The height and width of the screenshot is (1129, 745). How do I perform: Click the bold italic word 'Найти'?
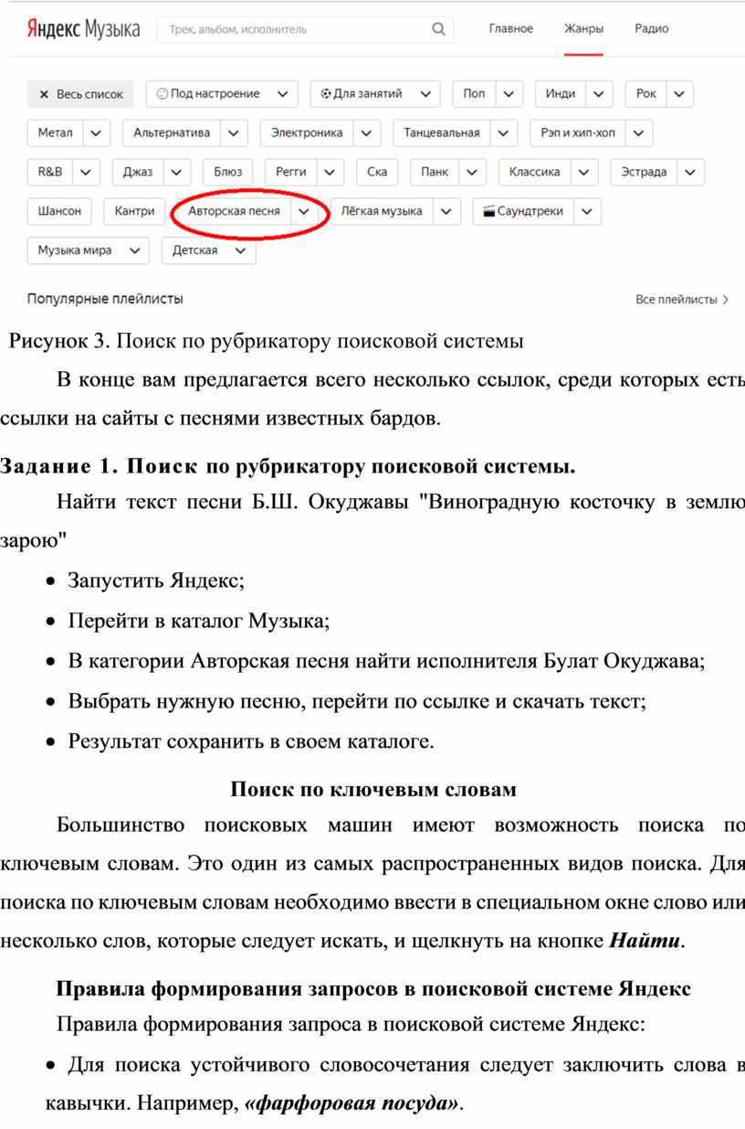click(644, 943)
